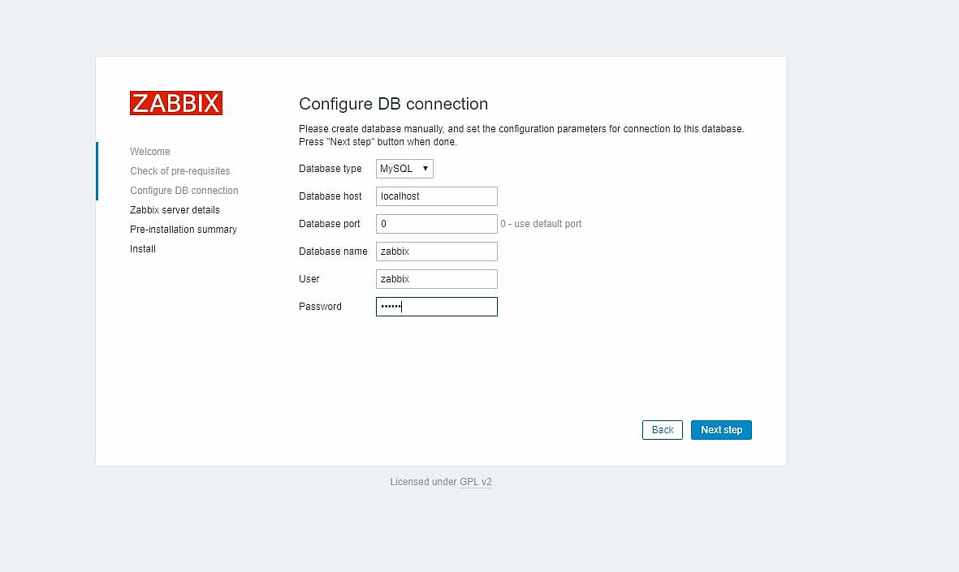Jump to Pre-installation summary step
The height and width of the screenshot is (572, 959).
click(183, 230)
